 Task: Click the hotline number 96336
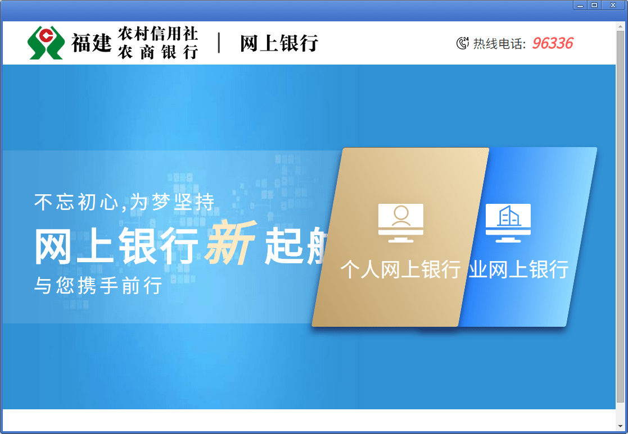553,43
